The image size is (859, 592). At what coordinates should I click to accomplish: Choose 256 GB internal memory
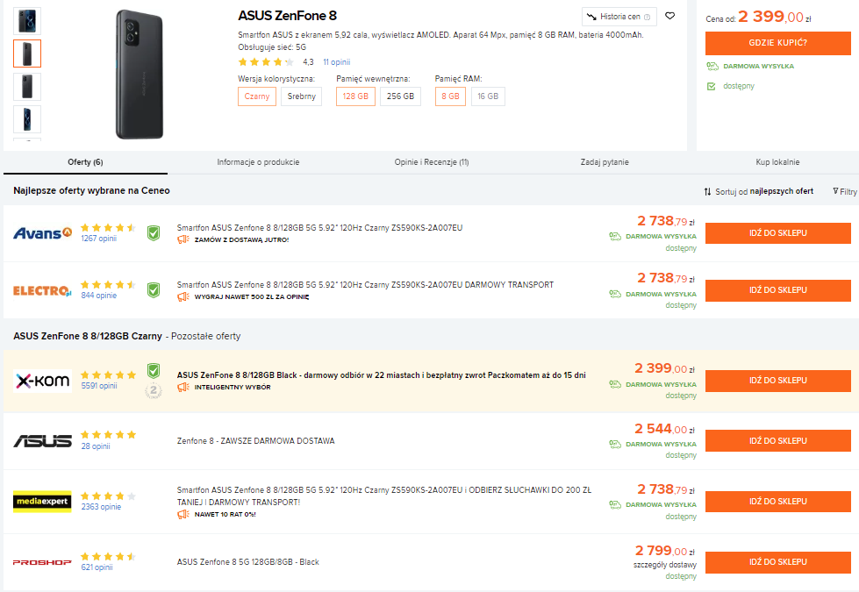point(400,96)
